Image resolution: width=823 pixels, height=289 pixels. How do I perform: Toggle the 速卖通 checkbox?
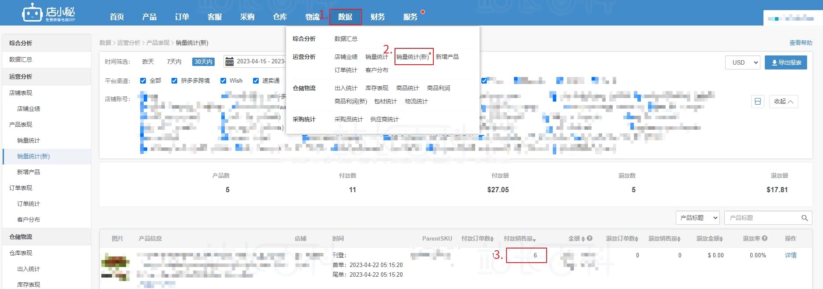(x=256, y=80)
